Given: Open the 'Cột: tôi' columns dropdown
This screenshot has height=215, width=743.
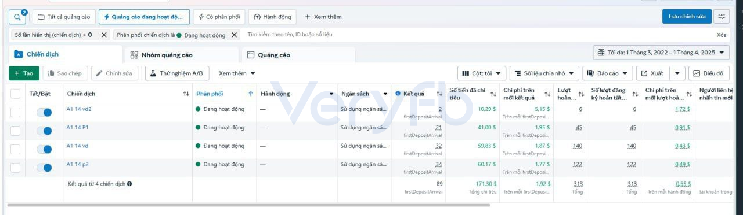Looking at the screenshot, I should pos(482,73).
